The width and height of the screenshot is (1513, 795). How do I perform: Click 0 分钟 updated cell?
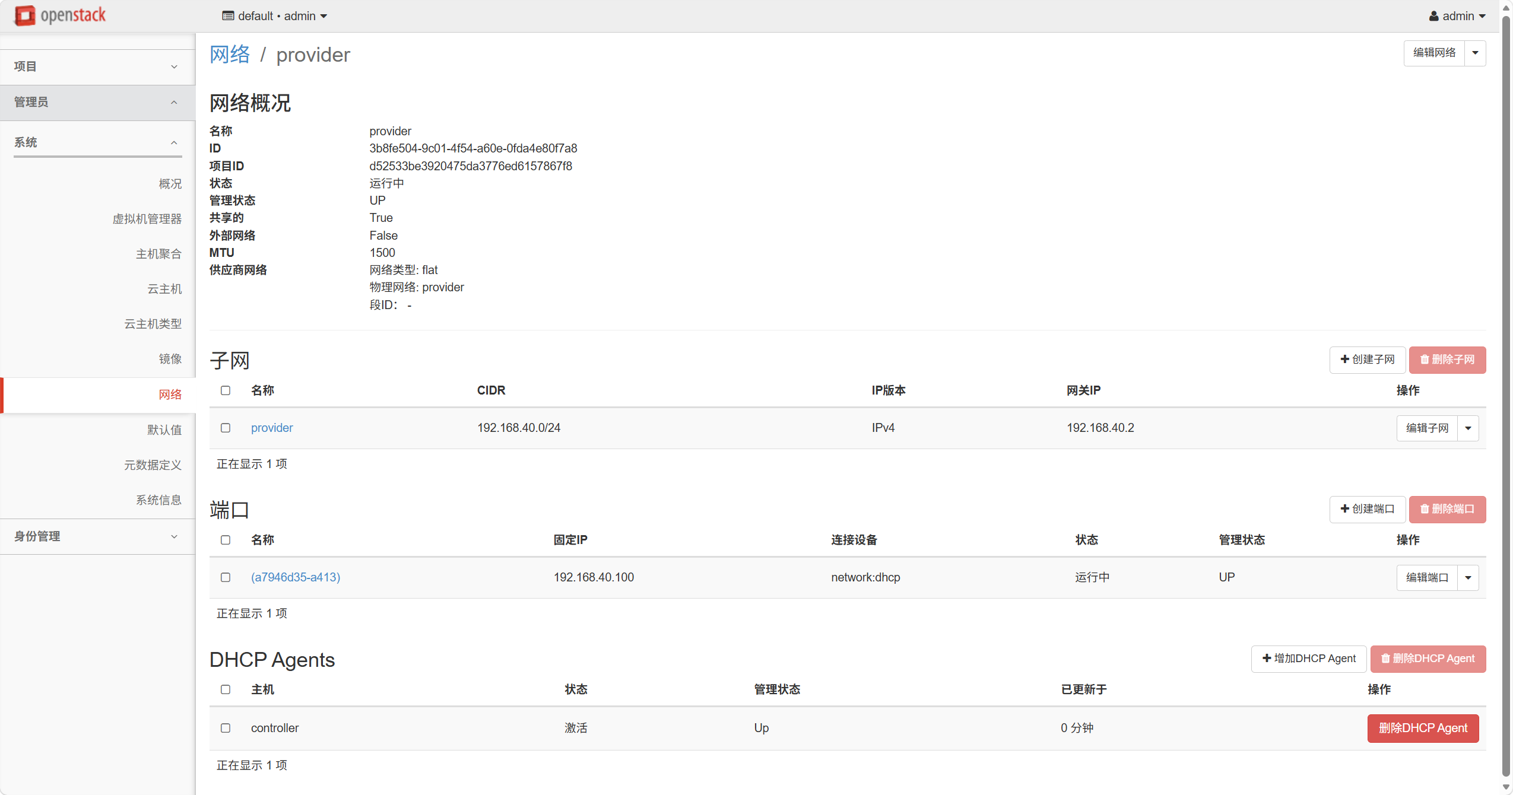pyautogui.click(x=1077, y=728)
